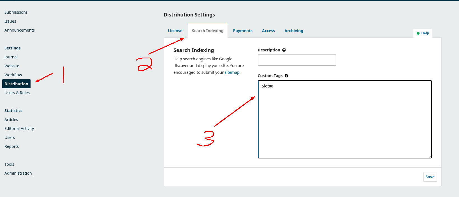The image size is (459, 197).
Task: Open the Payments tab
Action: click(243, 31)
